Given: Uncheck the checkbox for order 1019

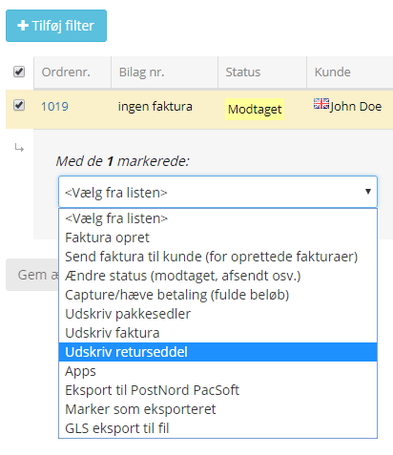Looking at the screenshot, I should pos(19,105).
